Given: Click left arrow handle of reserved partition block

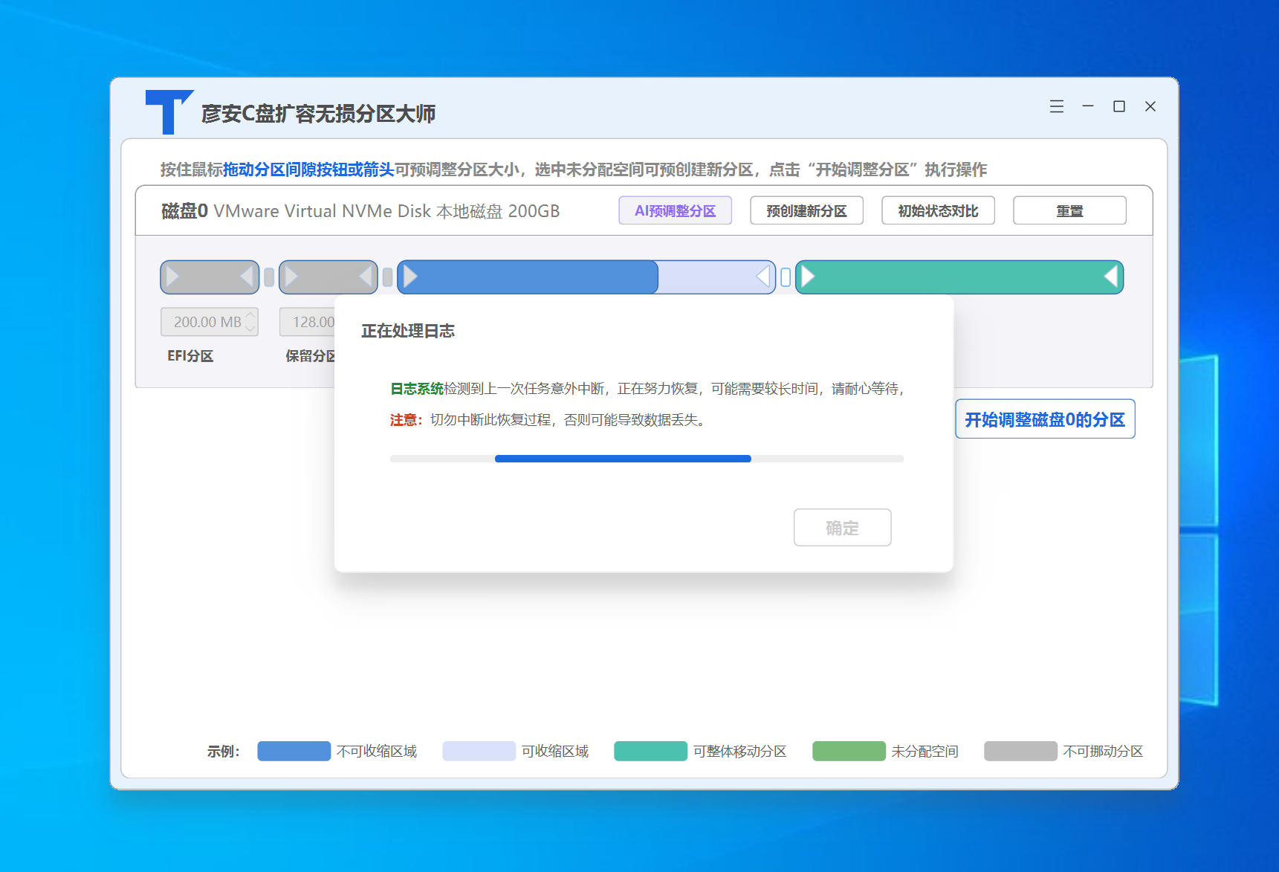Looking at the screenshot, I should click(x=291, y=277).
